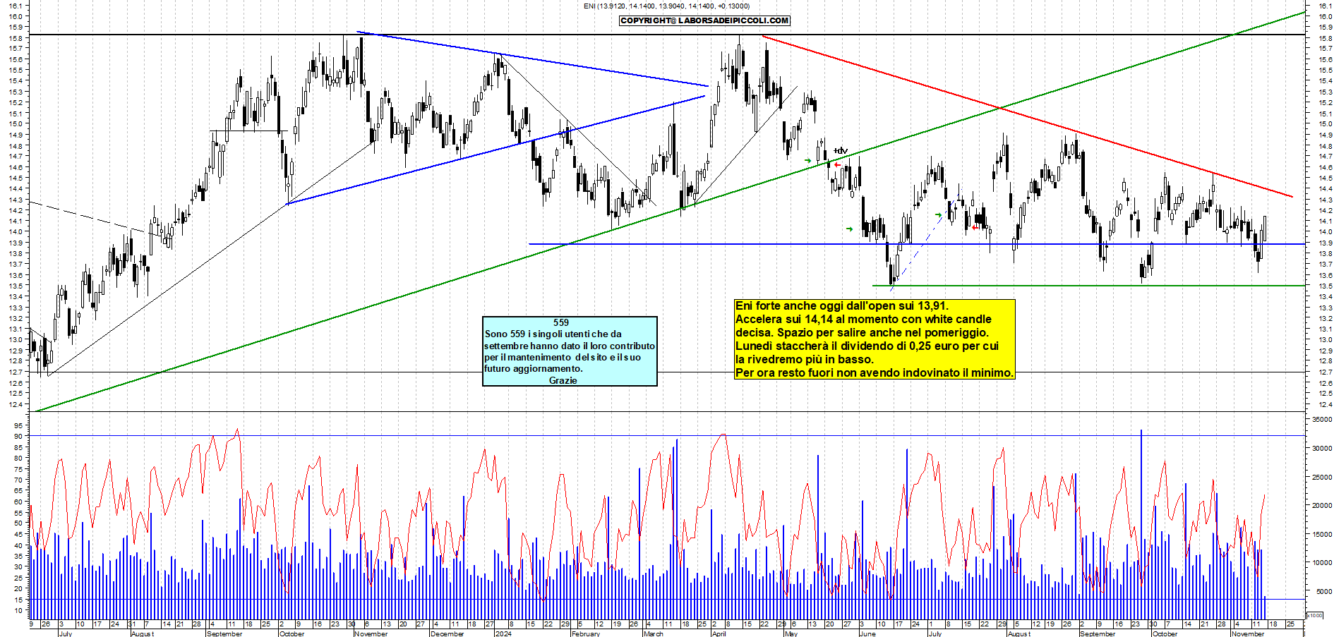Click the 5000 volume scale label
This screenshot has width=1334, height=637.
tap(1323, 591)
